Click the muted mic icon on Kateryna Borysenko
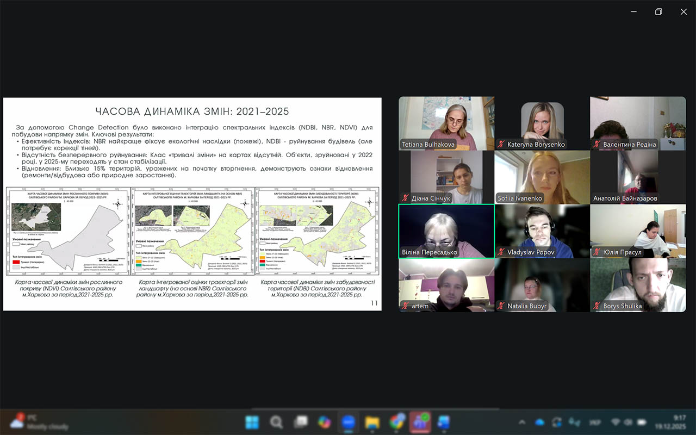 [x=501, y=145]
